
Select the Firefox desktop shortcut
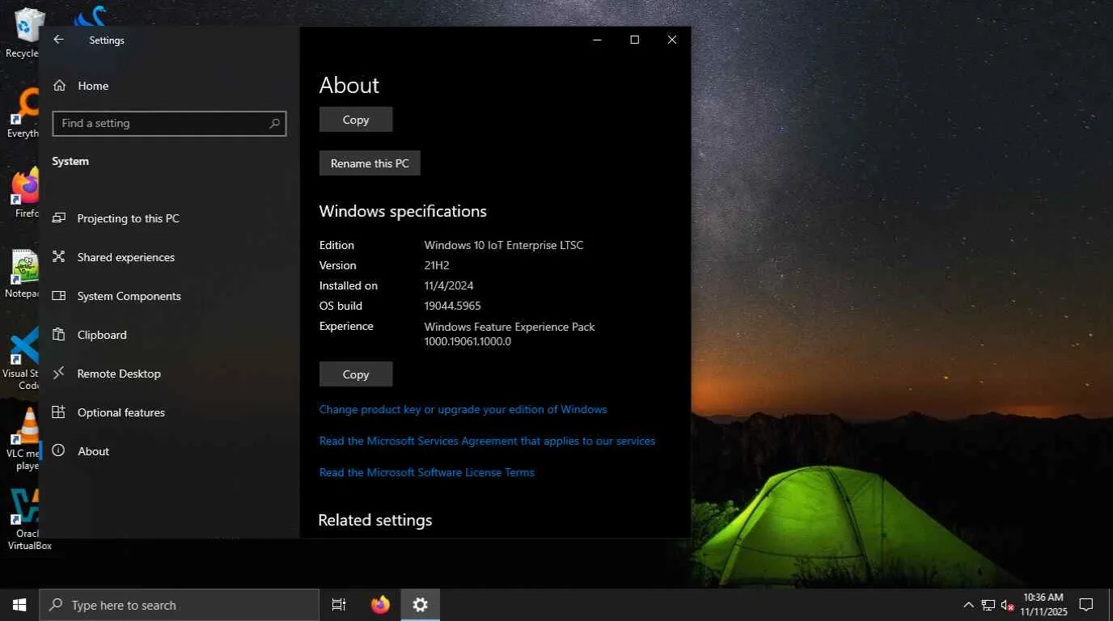26,193
